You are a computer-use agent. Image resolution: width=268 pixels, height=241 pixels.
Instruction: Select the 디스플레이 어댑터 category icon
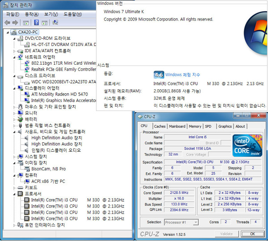[x=21, y=88]
